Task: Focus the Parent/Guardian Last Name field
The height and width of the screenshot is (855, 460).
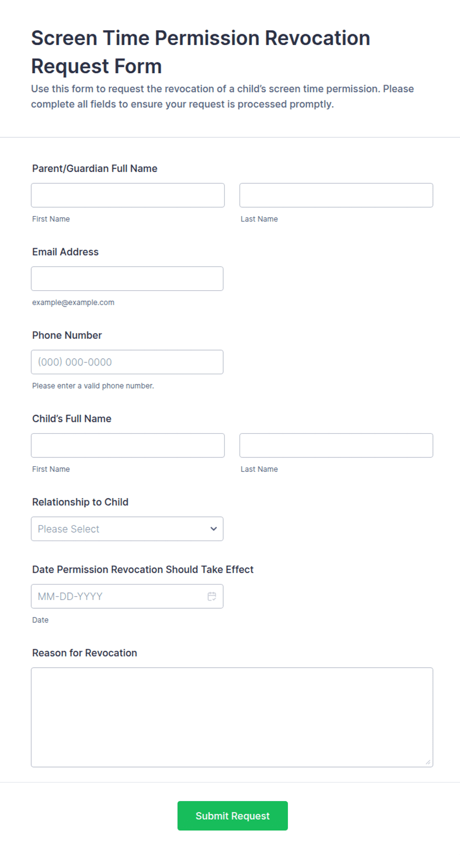Action: [x=336, y=195]
